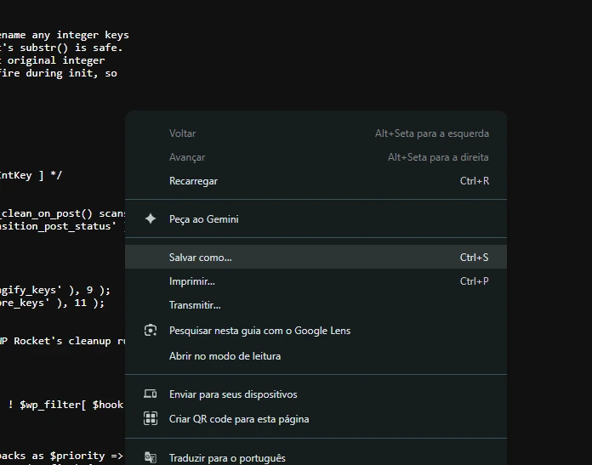Screen dimensions: 592x465
Task: Click code text "'s substr() is safe."
Action: (61, 48)
